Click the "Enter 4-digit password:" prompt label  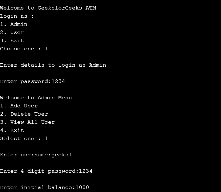tap(39, 171)
